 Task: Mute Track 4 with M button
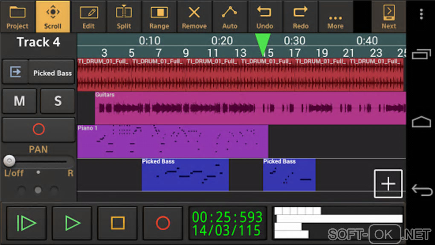(20, 101)
